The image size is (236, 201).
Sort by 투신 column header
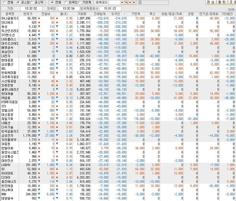click(x=152, y=14)
